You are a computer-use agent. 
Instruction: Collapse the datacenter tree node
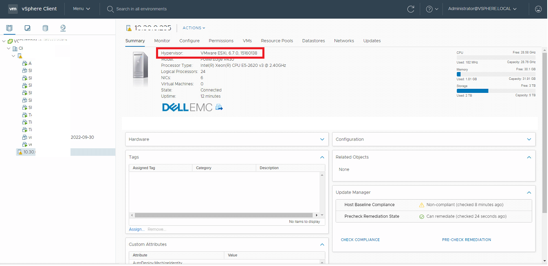9,48
